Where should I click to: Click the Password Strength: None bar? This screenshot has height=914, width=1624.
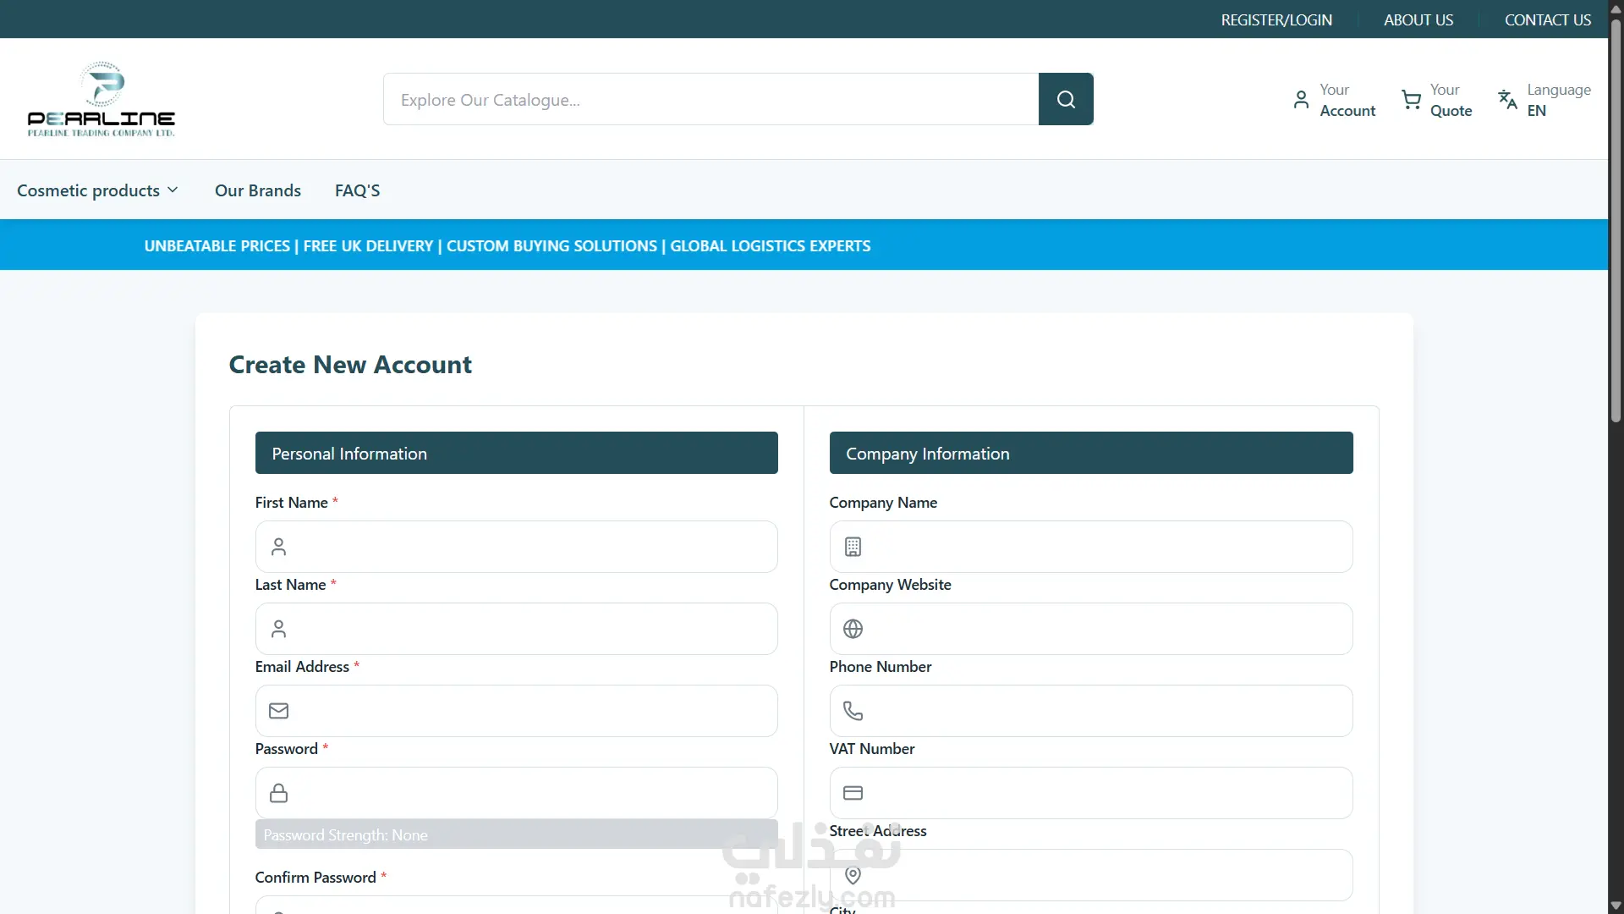pos(516,834)
